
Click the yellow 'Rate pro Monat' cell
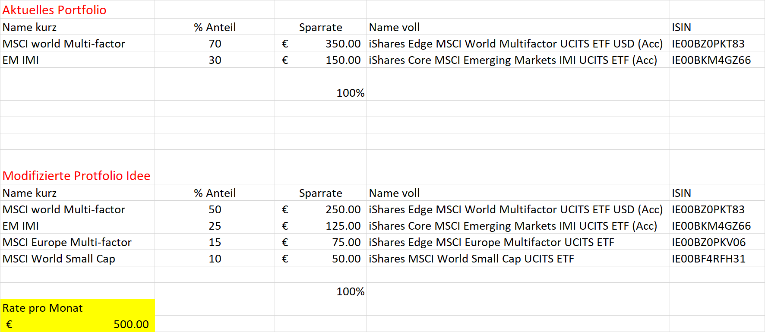(x=77, y=307)
